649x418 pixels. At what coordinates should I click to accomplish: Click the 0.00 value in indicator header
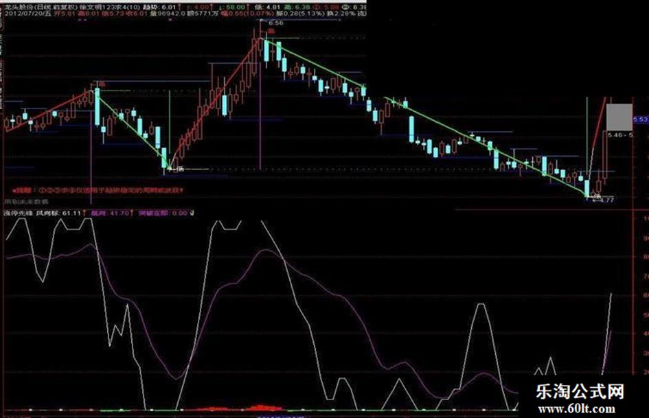180,213
